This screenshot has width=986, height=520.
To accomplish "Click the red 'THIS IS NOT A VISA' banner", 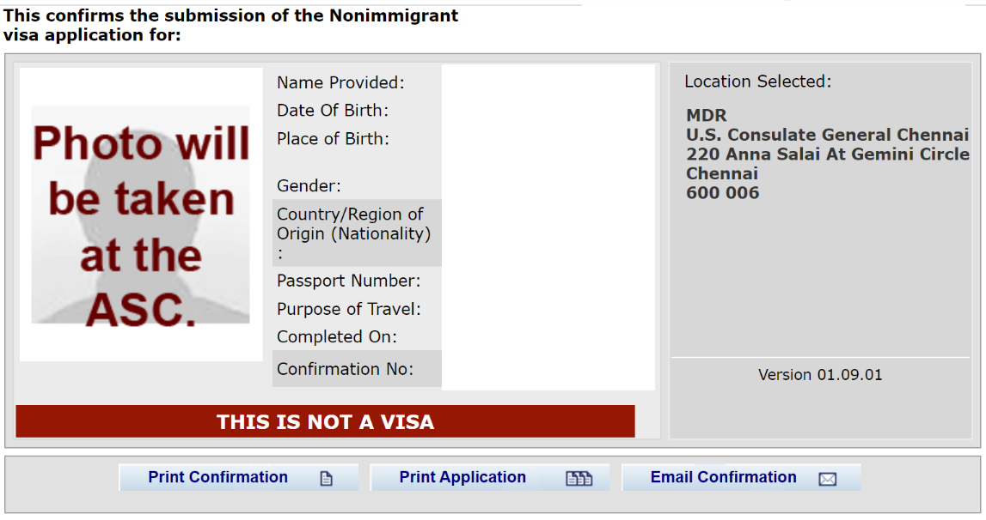I will [325, 421].
